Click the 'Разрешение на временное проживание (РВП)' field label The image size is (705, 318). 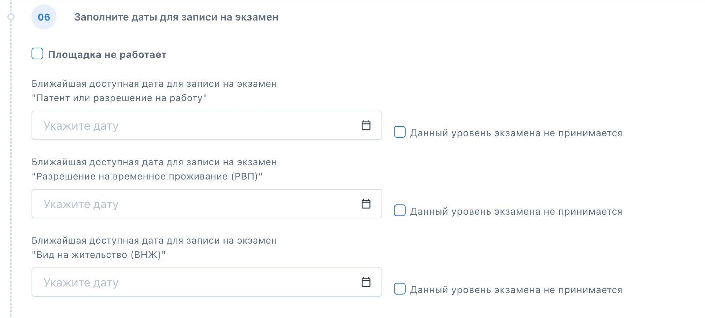(147, 177)
